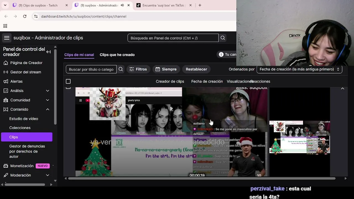Screen dimensions: 354x199
Task: Expand the Análisis section
Action: coord(27,91)
